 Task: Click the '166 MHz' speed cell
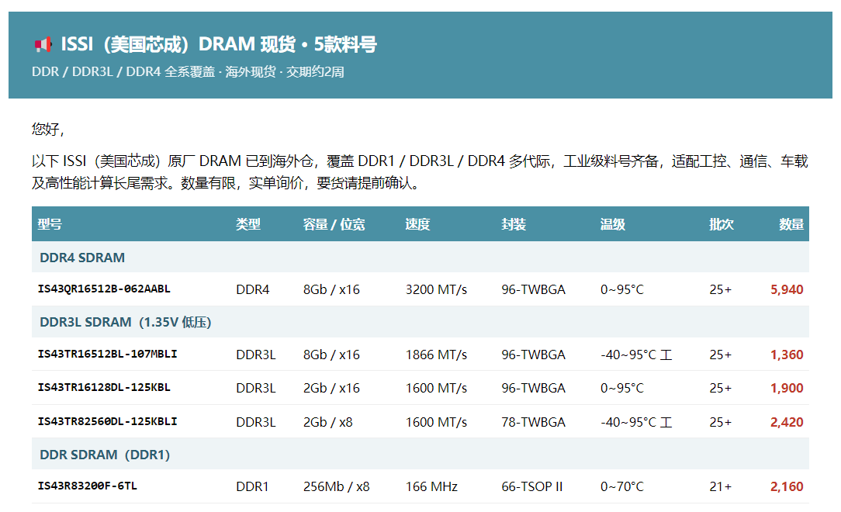(431, 486)
